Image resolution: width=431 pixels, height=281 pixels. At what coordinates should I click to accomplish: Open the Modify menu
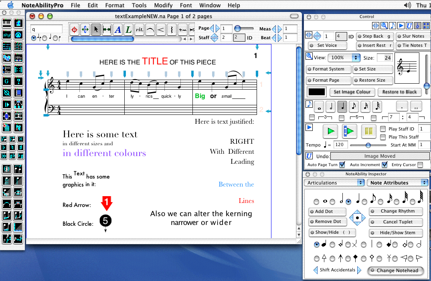click(163, 5)
